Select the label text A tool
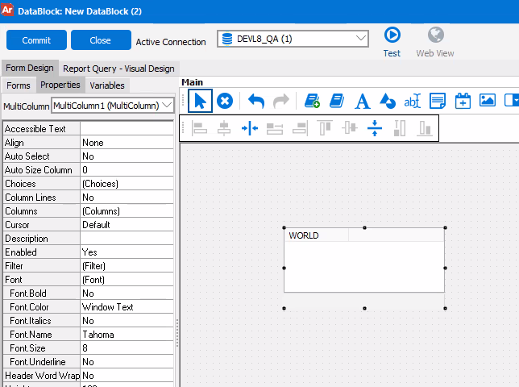This screenshot has width=519, height=387. point(362,101)
